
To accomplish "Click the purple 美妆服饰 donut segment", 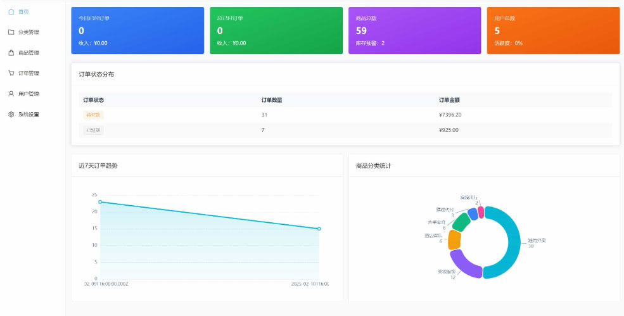I will (464, 263).
